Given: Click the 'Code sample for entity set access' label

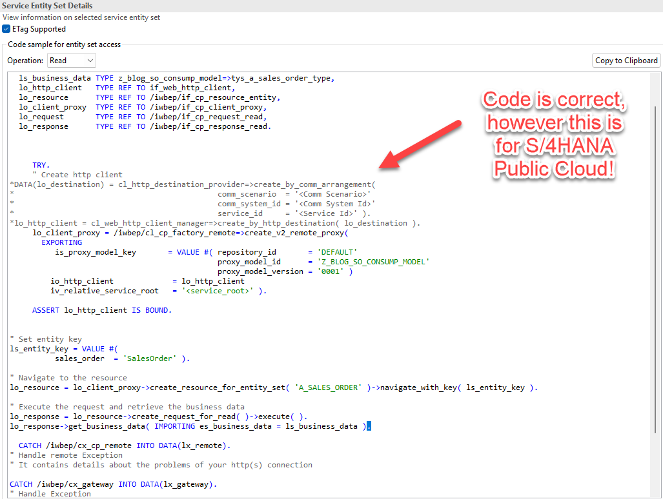Looking at the screenshot, I should tap(65, 44).
